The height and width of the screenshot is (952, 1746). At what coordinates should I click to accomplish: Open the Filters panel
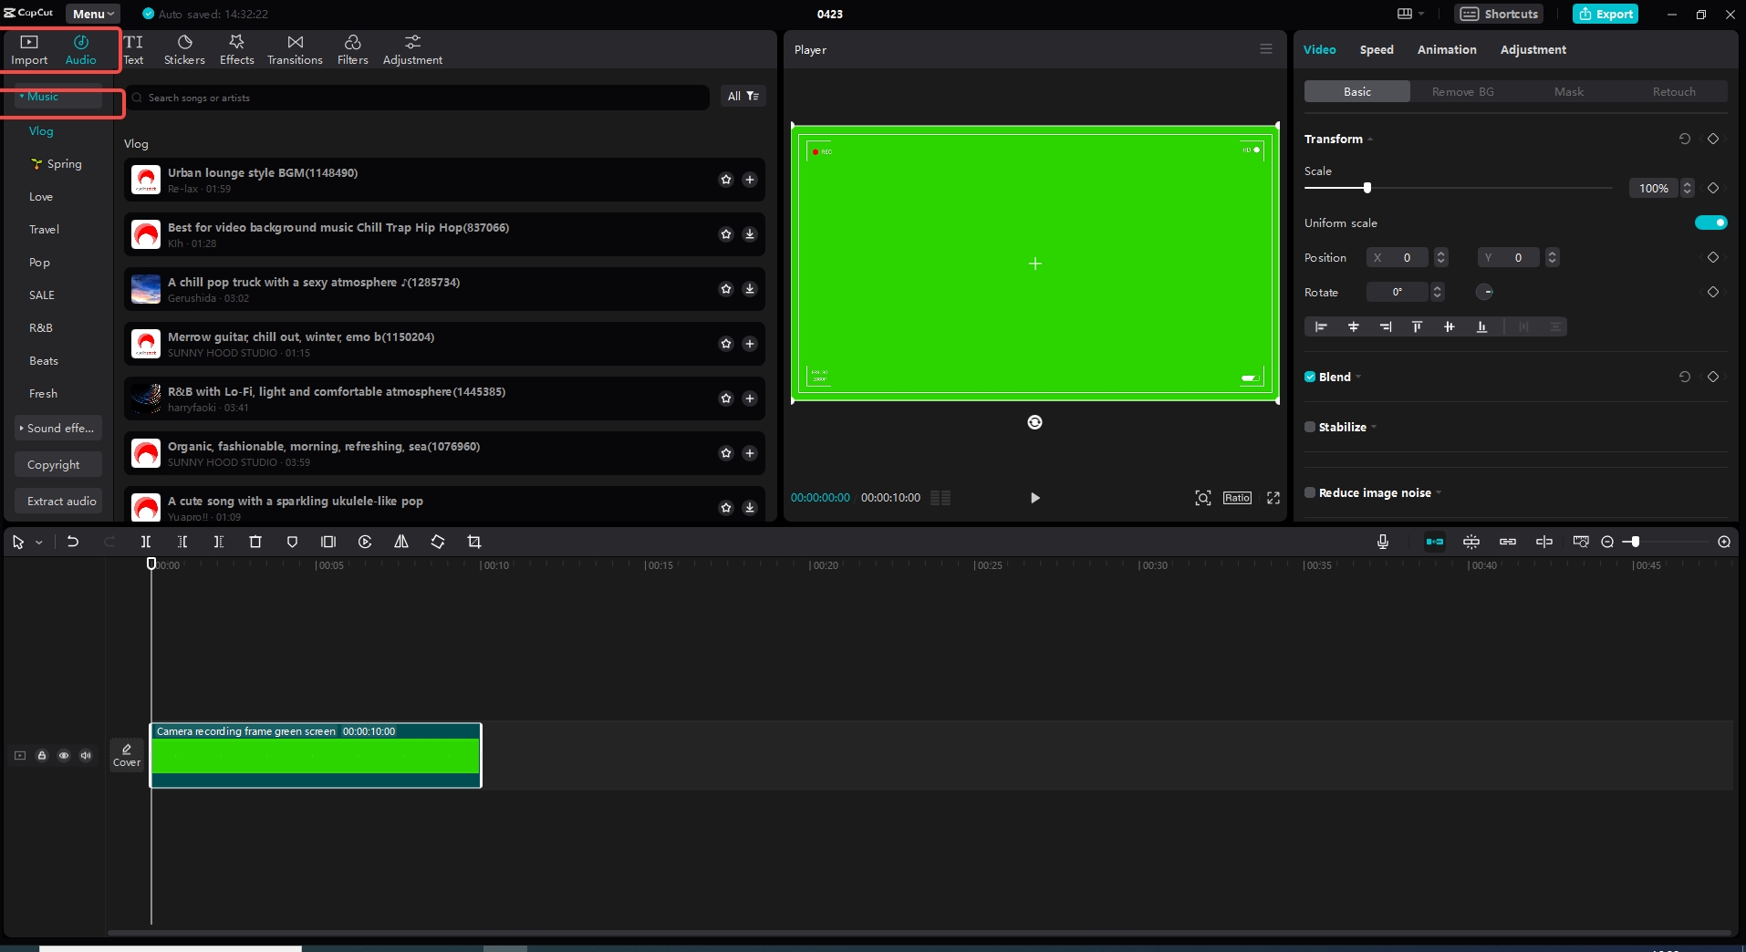[352, 49]
